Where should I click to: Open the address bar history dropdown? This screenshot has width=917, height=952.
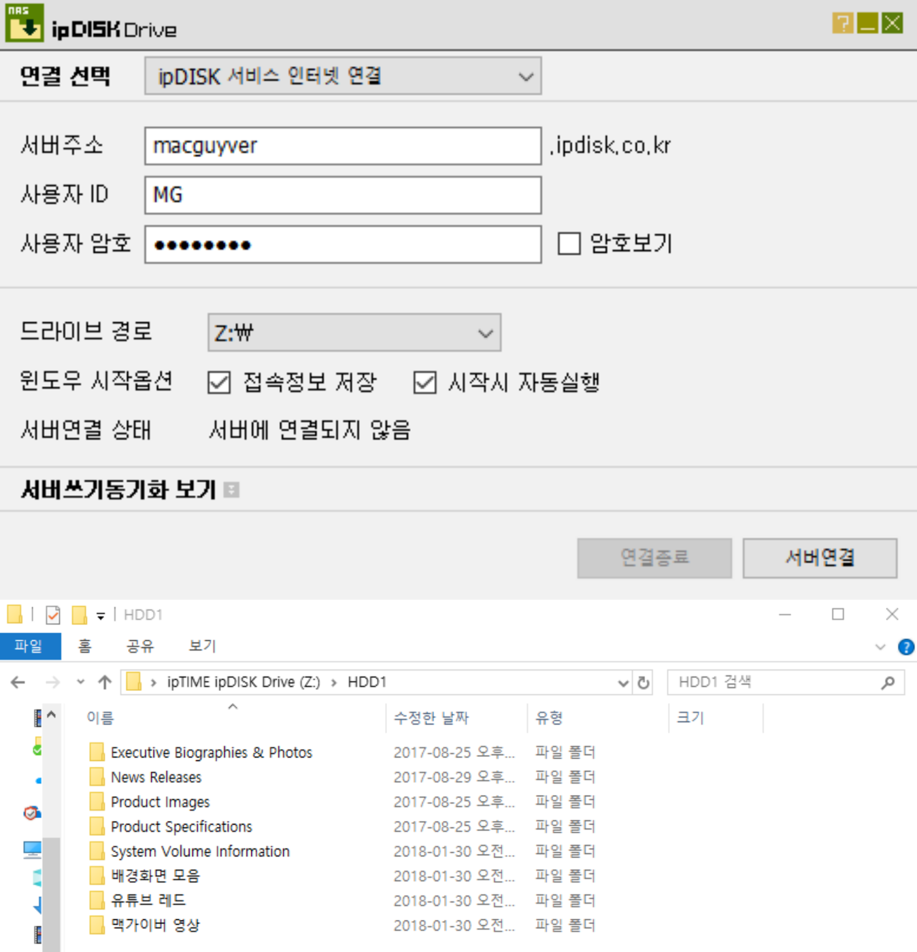(x=623, y=683)
